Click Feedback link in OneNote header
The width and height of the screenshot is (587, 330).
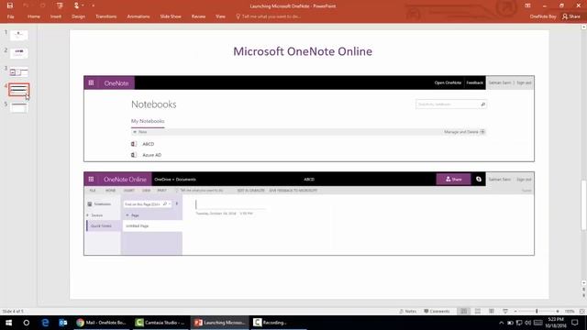[x=475, y=82]
